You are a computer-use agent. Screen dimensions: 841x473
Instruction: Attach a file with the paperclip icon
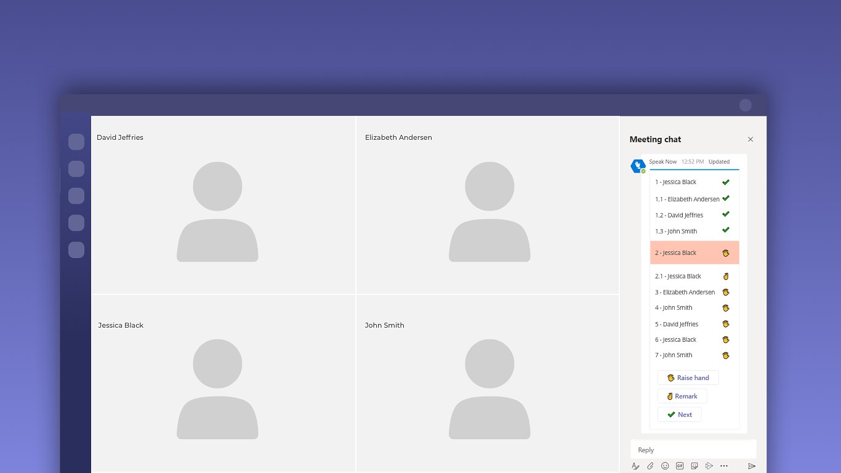650,466
